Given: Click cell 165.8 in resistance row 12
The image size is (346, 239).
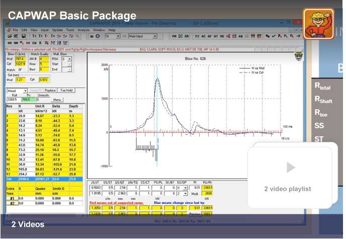Looking at the screenshot, I should click(27, 169).
